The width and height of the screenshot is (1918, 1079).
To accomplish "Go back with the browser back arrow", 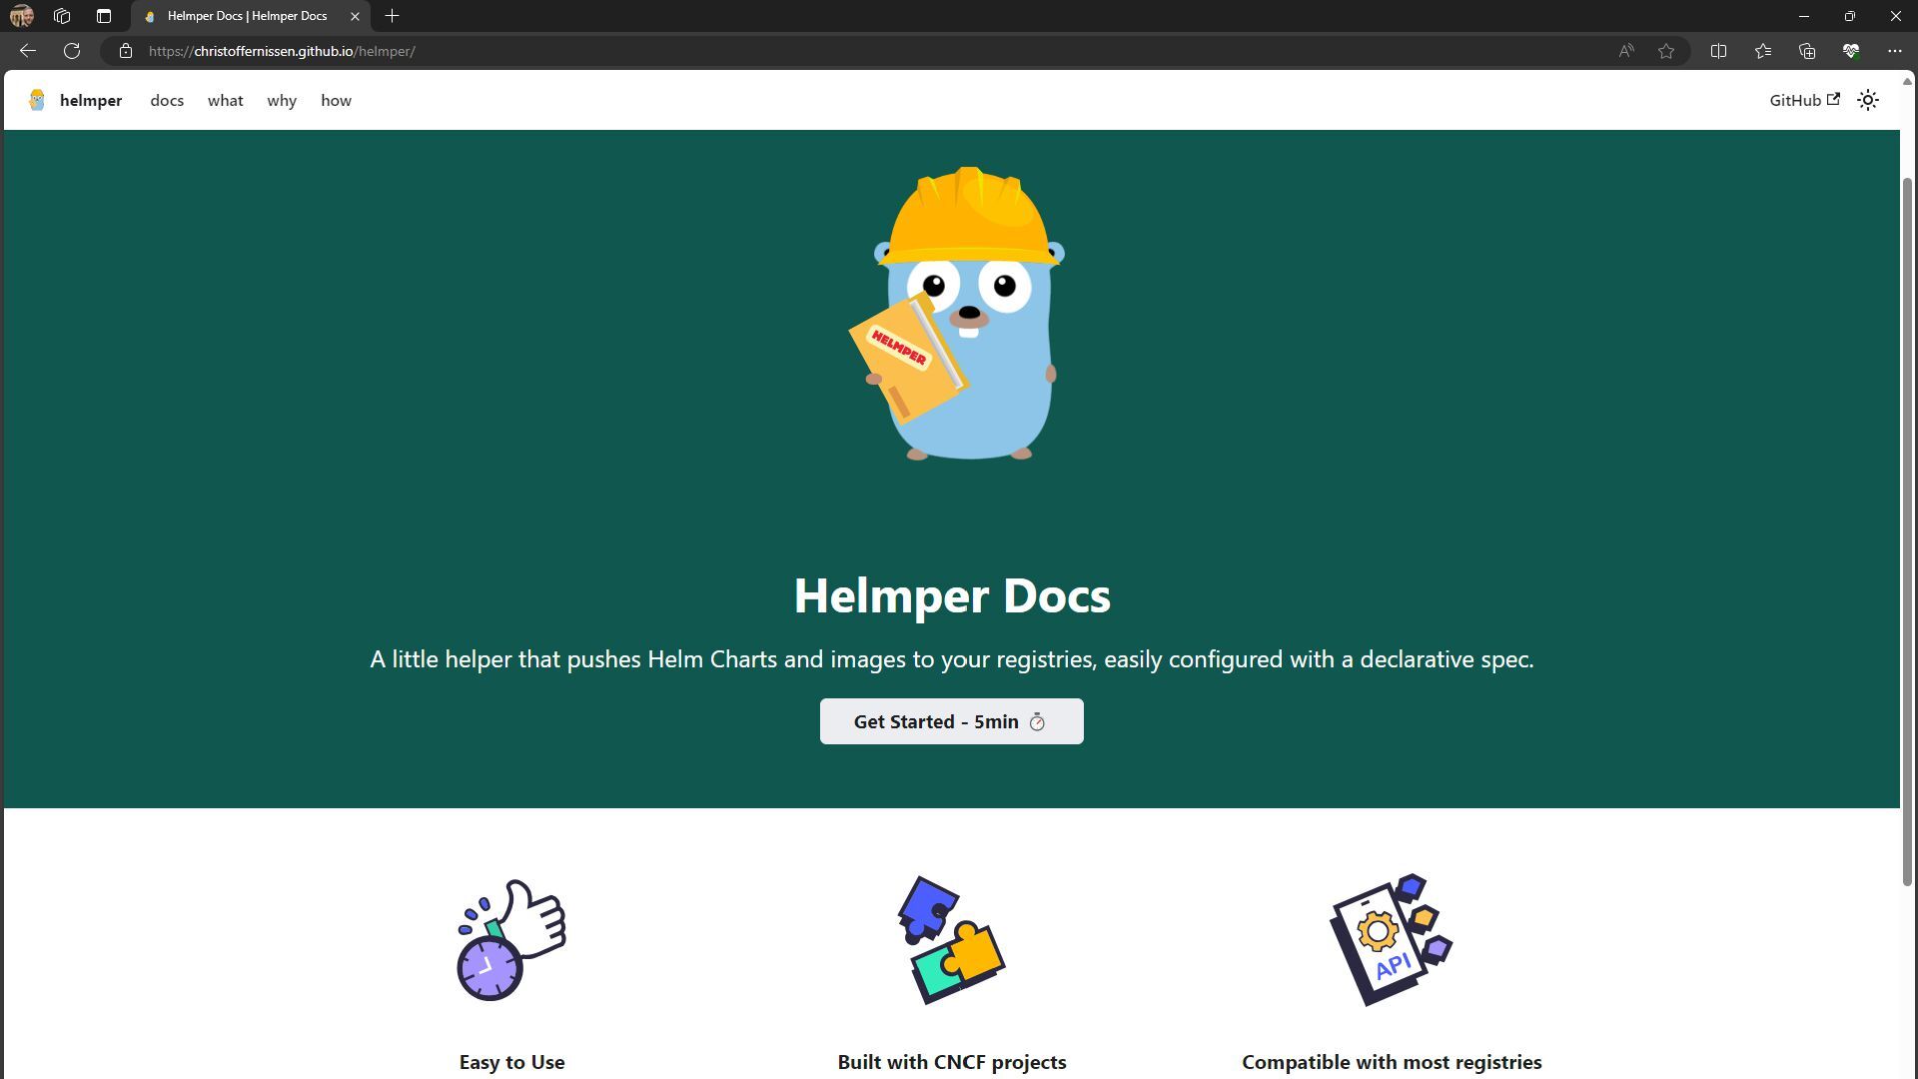I will pos(28,51).
